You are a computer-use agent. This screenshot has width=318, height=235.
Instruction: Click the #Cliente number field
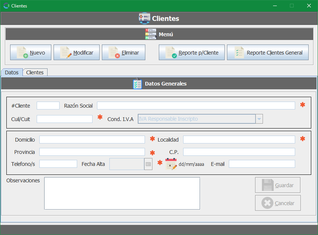[x=48, y=106]
